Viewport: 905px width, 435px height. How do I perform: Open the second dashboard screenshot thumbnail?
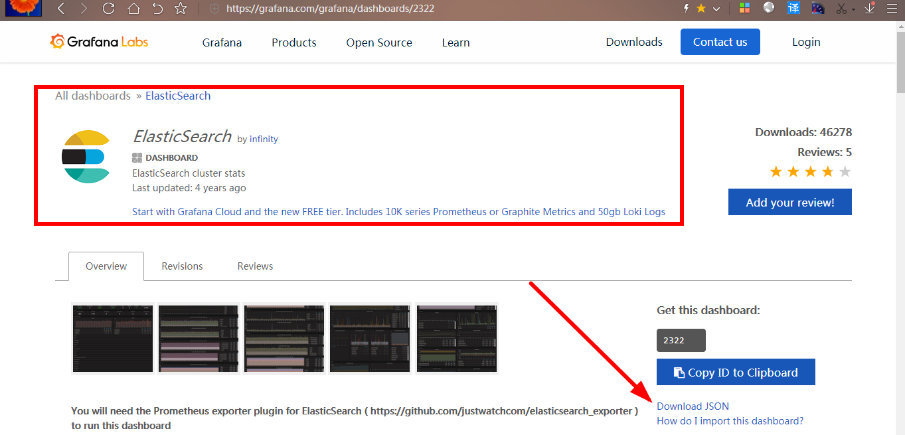tap(198, 339)
